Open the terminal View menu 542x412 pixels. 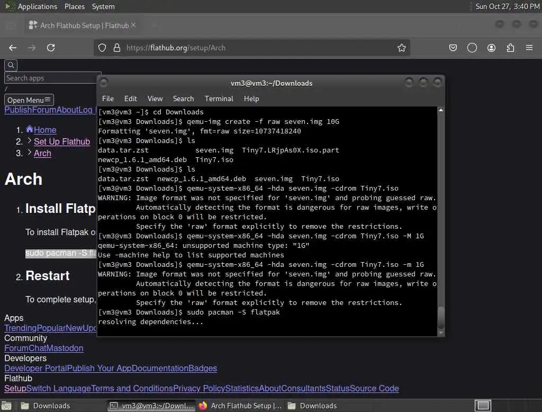click(155, 98)
